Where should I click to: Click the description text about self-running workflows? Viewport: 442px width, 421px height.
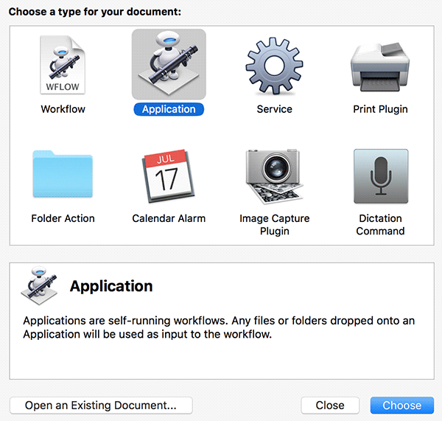point(219,327)
